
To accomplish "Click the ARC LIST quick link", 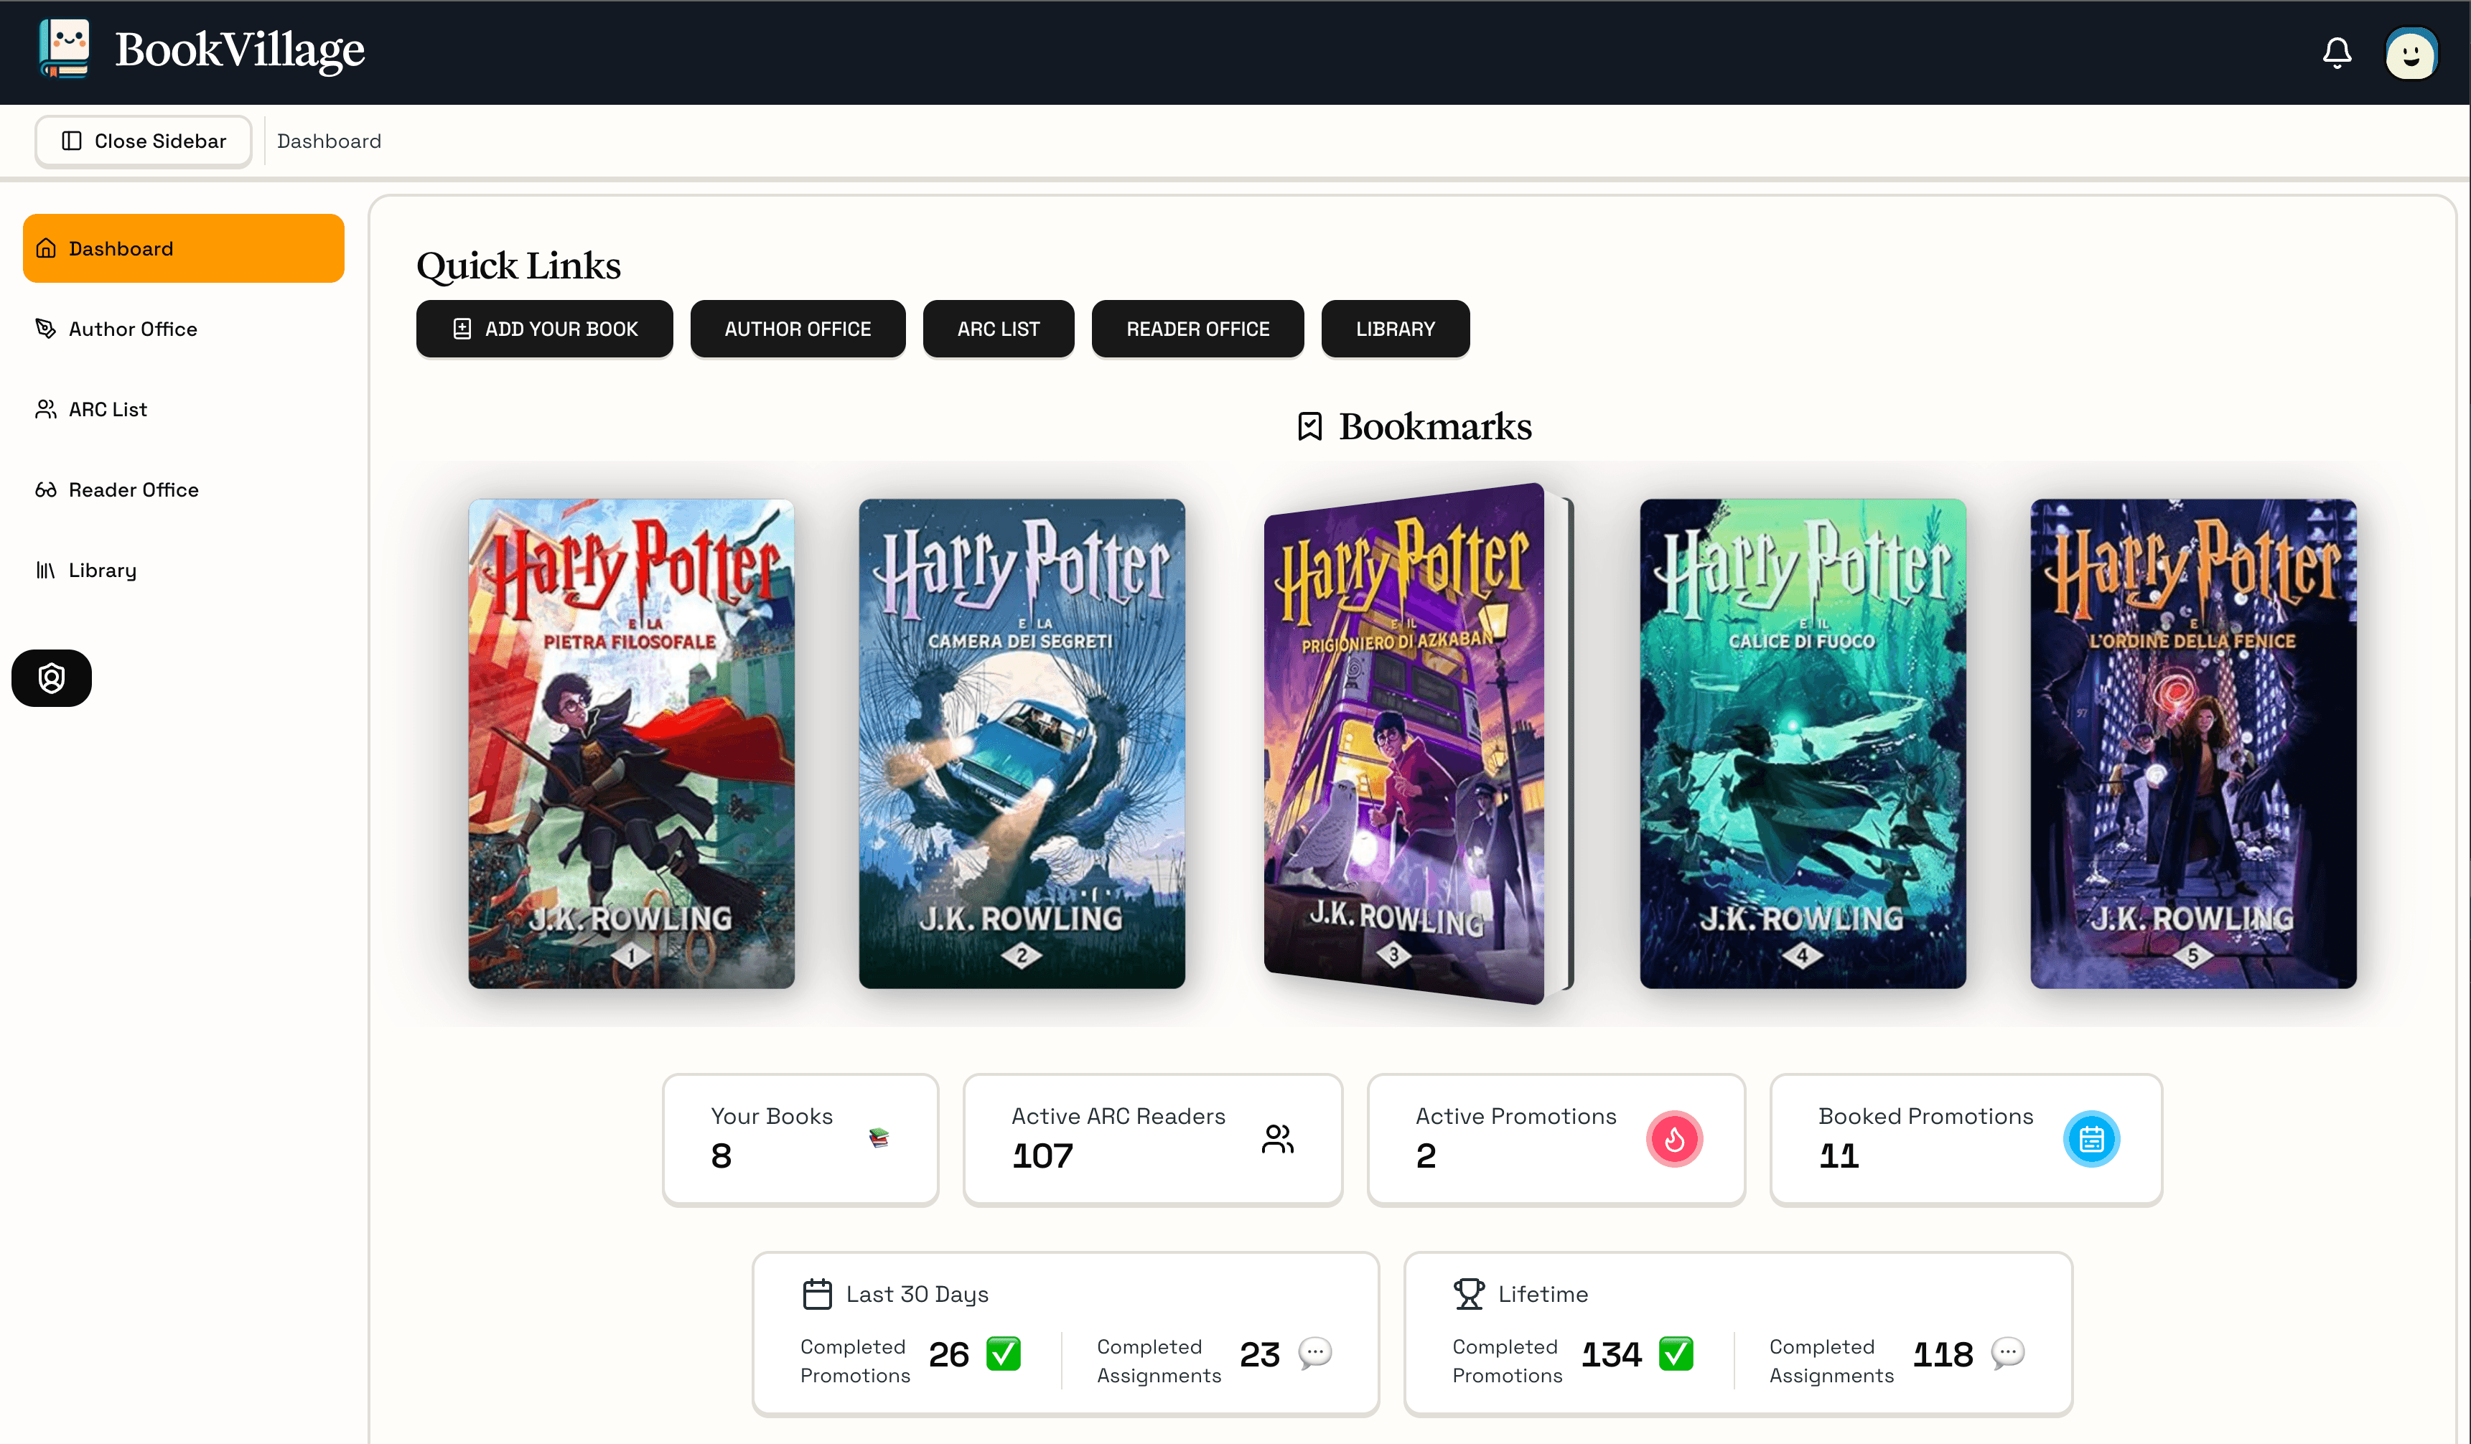I will tap(998, 329).
